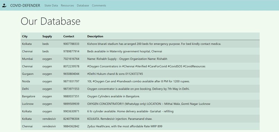Click the Description column header

coord(95,36)
